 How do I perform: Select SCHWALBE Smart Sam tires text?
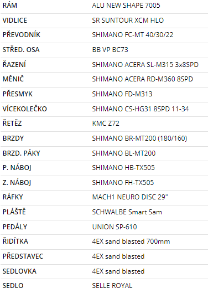point(127,212)
